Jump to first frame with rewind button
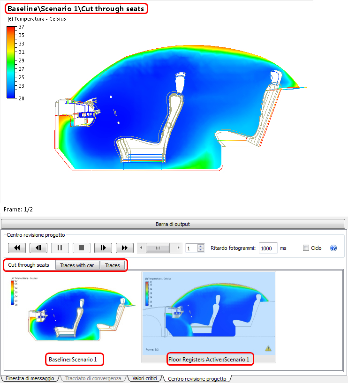 (x=17, y=248)
